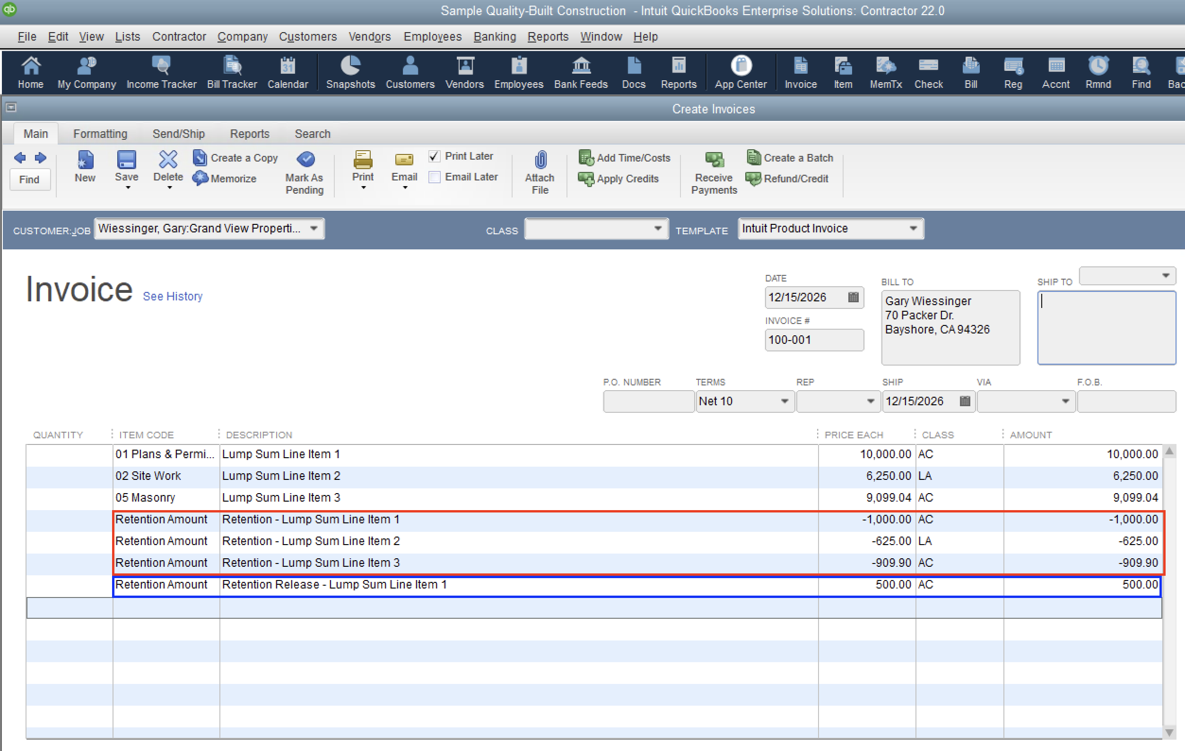
Task: Open the Income Tracker
Action: coord(161,72)
